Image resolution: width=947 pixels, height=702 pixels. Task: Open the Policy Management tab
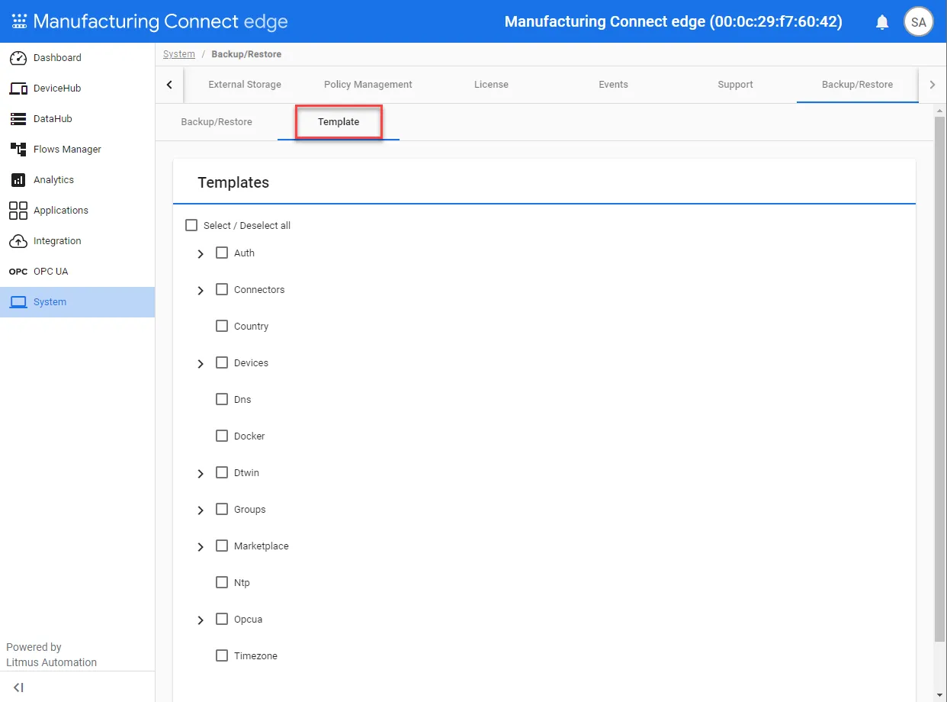pos(368,85)
